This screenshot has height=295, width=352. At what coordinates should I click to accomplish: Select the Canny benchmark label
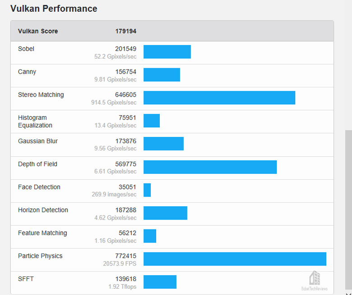click(x=27, y=72)
